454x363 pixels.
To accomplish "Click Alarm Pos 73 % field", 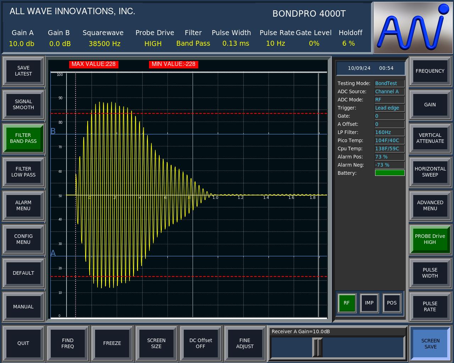I will coord(389,157).
